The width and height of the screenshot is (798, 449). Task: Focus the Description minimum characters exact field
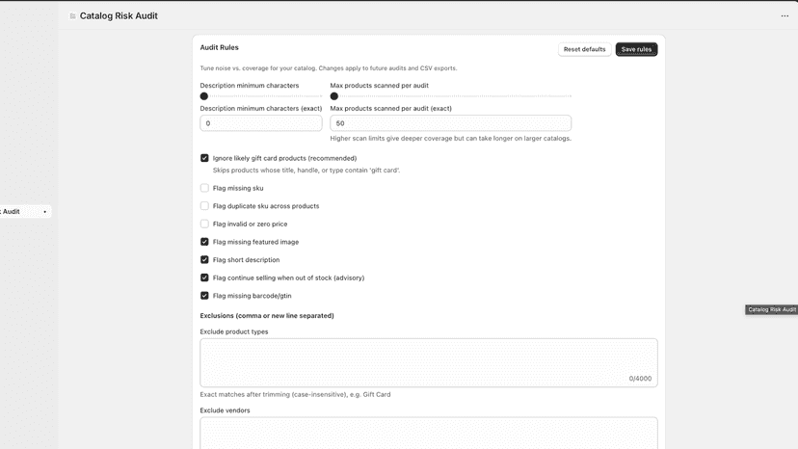[261, 123]
